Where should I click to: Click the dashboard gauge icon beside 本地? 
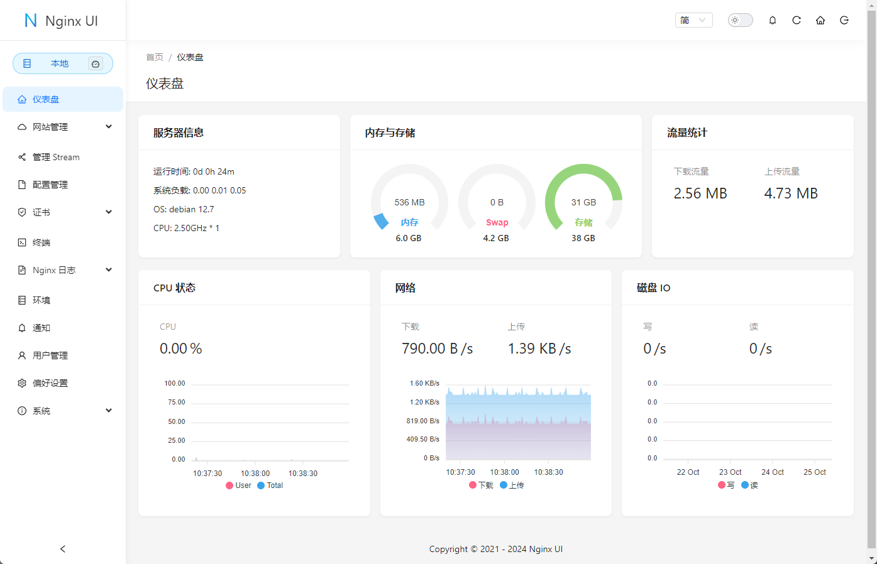[x=96, y=63]
